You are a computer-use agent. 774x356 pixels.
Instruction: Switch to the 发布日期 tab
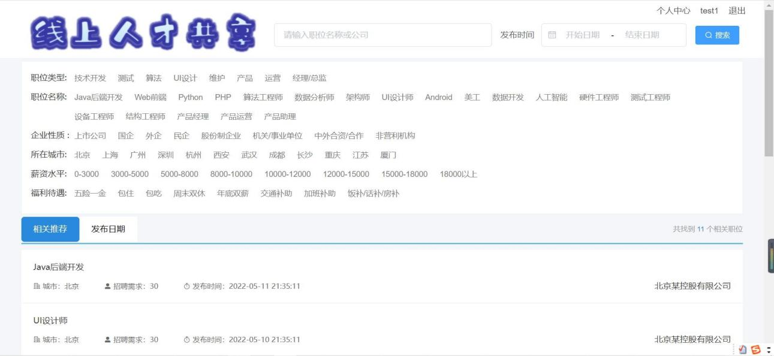coord(109,230)
